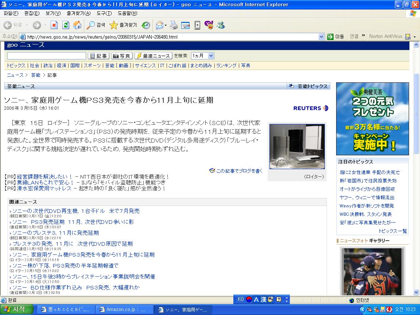The width and height of the screenshot is (420, 315).
Task: Click the mail envelope icon
Action: click(160, 25)
